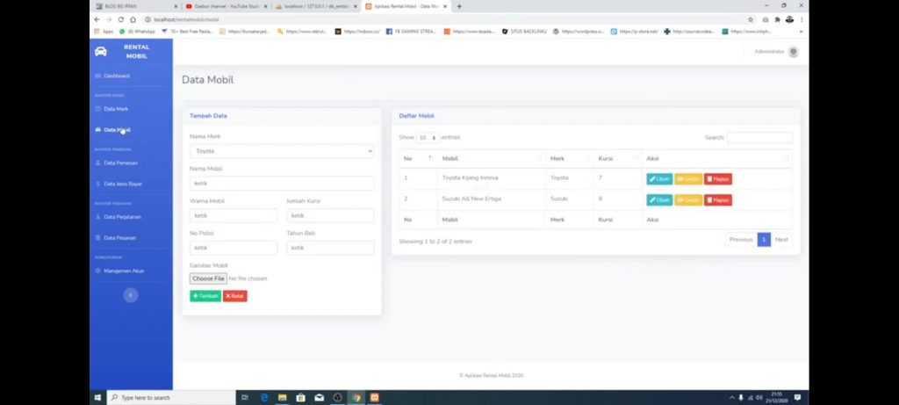The width and height of the screenshot is (899, 405).
Task: Open a new browser tab with plus icon
Action: [459, 6]
